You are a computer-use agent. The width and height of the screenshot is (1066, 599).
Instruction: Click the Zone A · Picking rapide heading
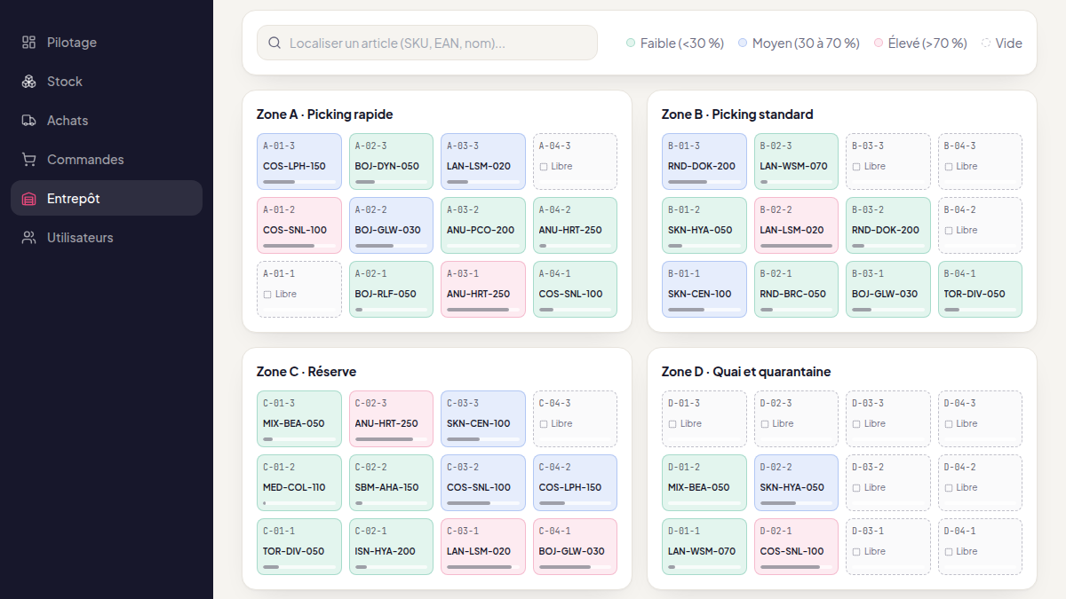324,114
